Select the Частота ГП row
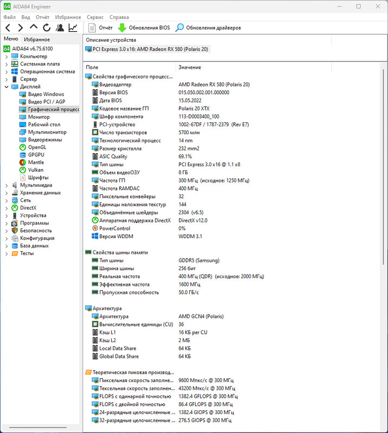Viewport: 388px width, 433px height. tap(171, 181)
